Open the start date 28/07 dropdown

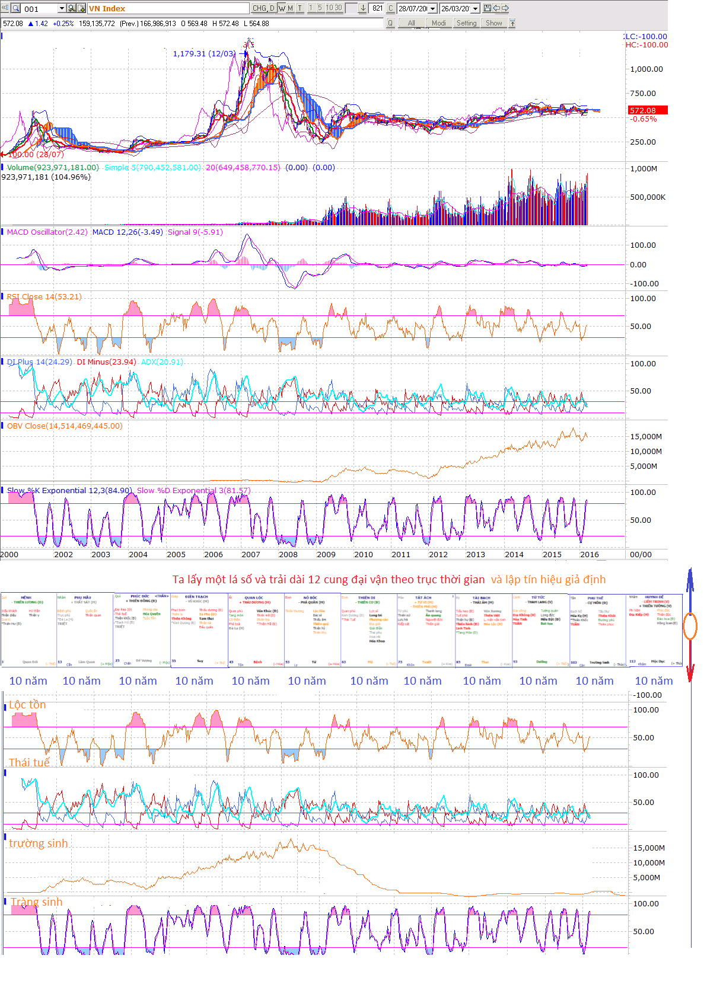click(432, 9)
